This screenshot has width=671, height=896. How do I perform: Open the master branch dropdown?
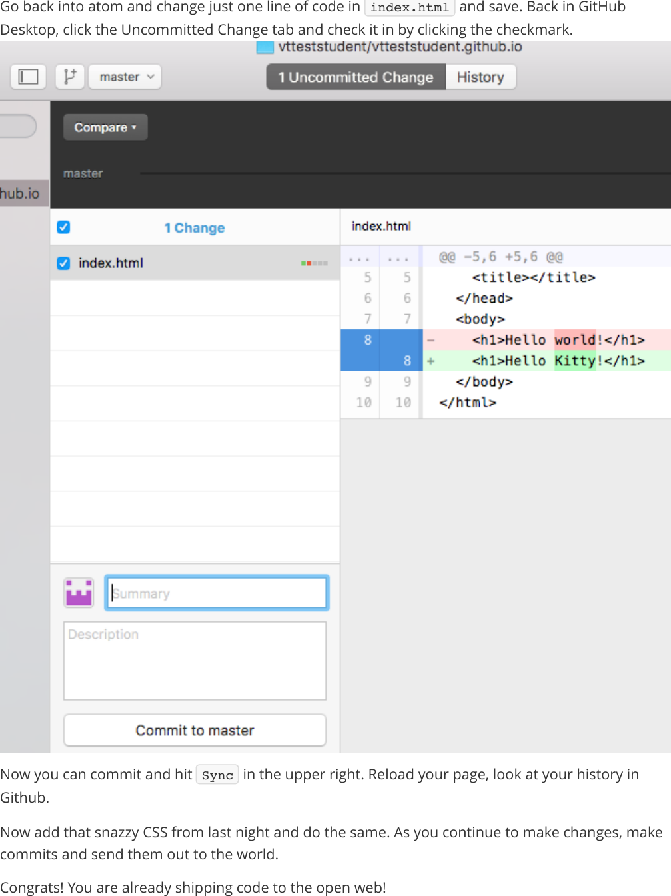point(125,77)
